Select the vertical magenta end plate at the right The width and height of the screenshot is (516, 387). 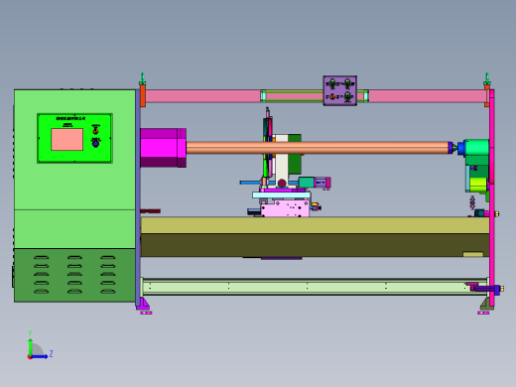[x=492, y=197]
